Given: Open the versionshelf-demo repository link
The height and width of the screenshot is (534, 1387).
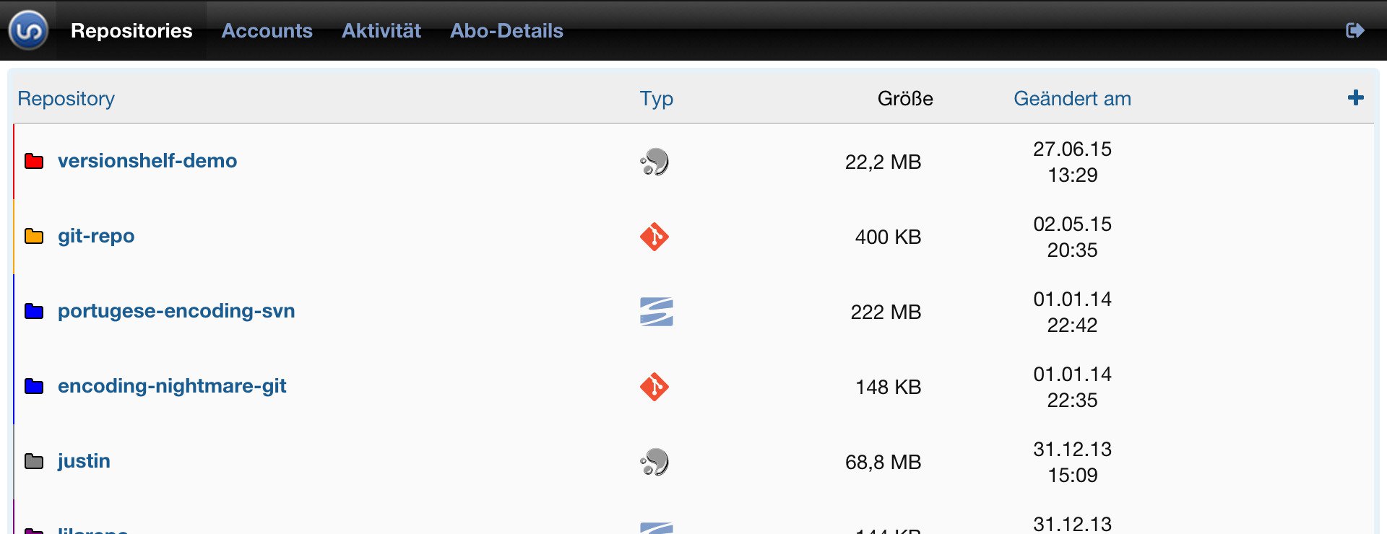Looking at the screenshot, I should point(147,160).
